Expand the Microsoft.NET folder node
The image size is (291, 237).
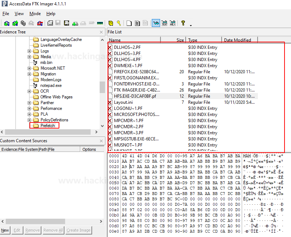29,68
